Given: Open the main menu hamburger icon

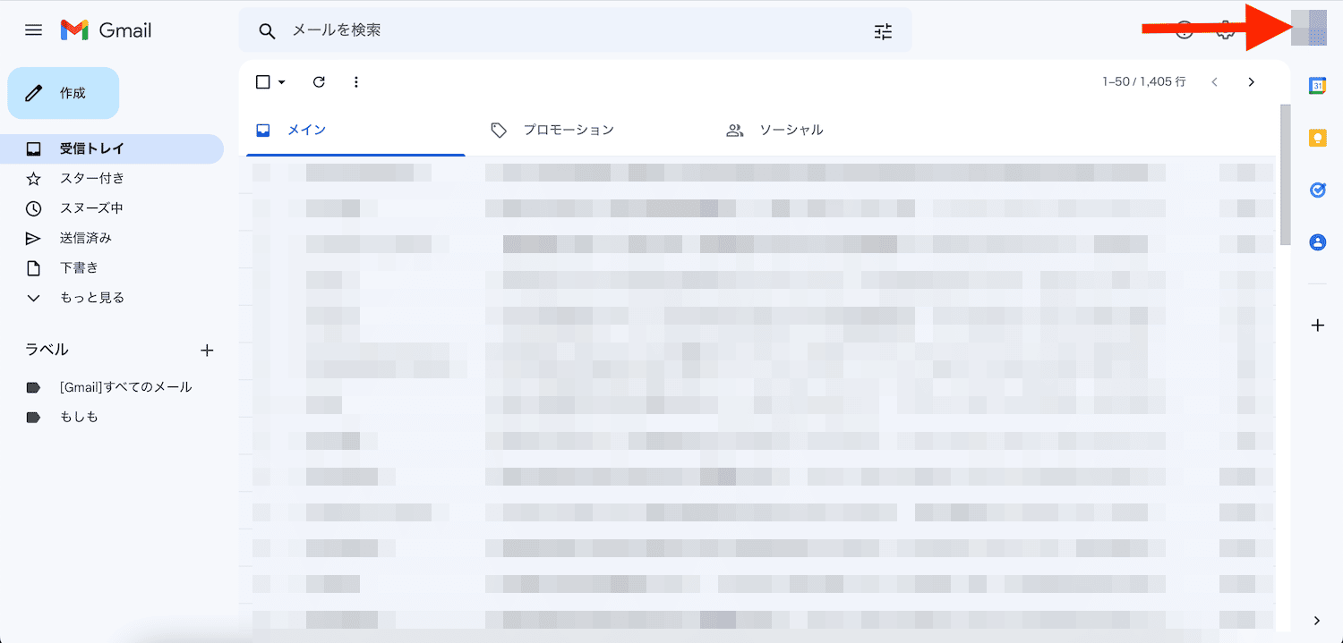Looking at the screenshot, I should 33,30.
